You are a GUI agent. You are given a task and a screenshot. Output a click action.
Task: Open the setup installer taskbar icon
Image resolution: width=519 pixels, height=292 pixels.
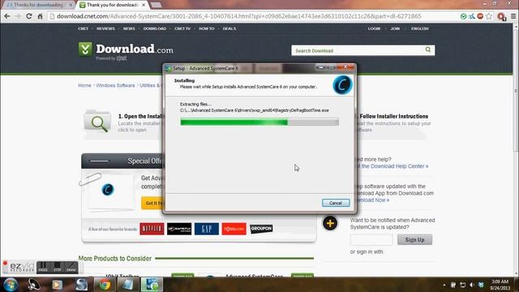coord(152,285)
